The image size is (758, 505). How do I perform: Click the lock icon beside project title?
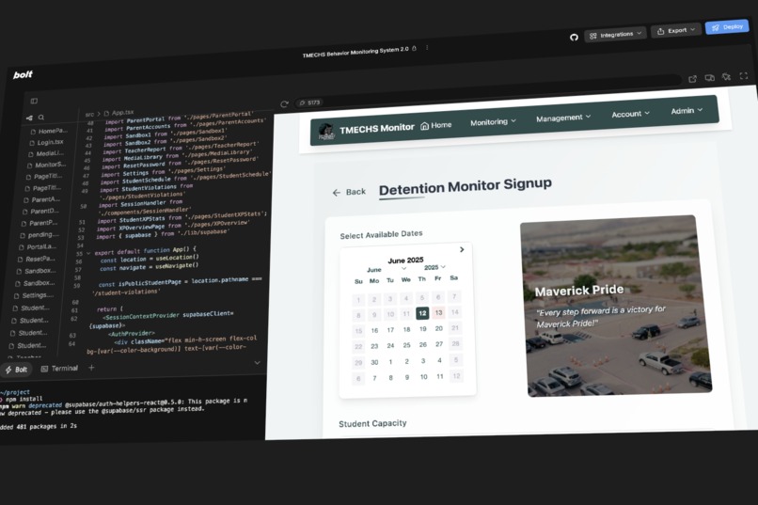coord(415,48)
